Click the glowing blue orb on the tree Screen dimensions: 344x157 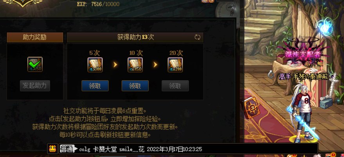tap(324, 26)
